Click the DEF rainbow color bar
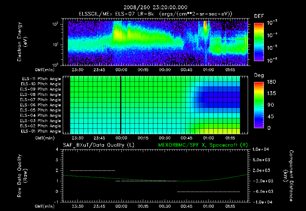The width and height of the screenshot is (306, 211). tap(259, 42)
